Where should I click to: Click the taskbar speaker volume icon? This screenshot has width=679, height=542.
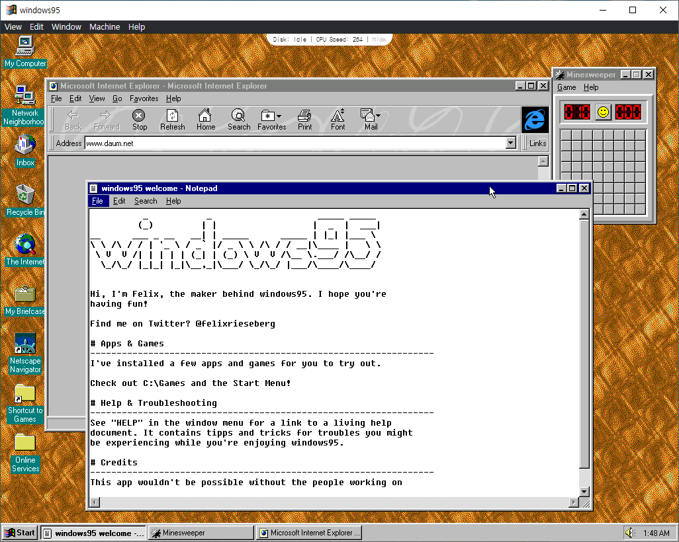pos(630,533)
